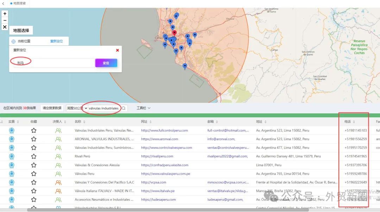
Task: Close the 重新定位 panel with red X
Action: 117,50
